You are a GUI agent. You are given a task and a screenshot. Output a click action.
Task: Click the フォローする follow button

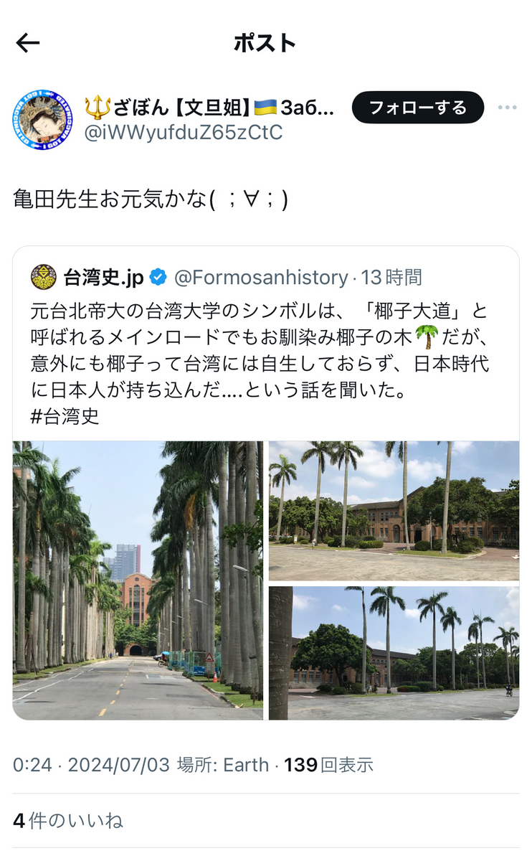[x=418, y=108]
